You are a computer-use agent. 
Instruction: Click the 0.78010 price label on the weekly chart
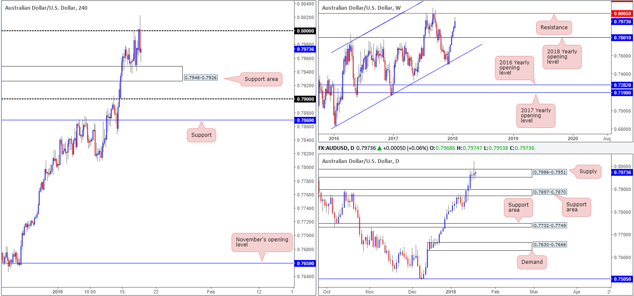coord(623,38)
